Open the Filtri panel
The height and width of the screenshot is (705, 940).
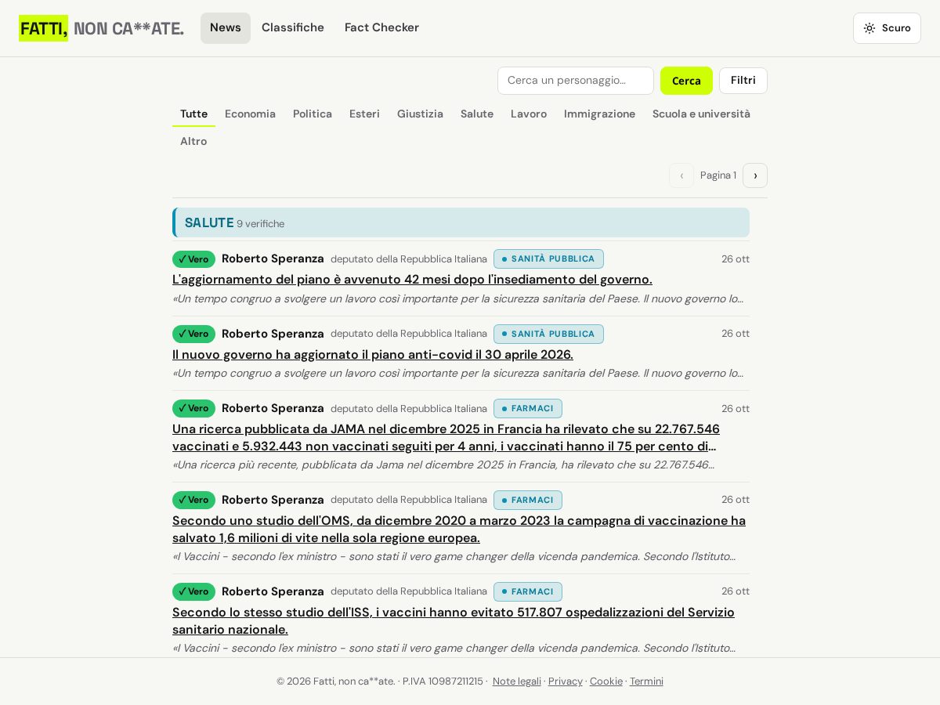tap(743, 81)
